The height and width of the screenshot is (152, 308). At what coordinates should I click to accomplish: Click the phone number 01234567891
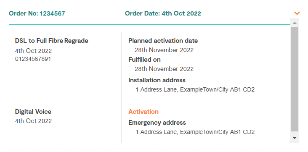(33, 59)
